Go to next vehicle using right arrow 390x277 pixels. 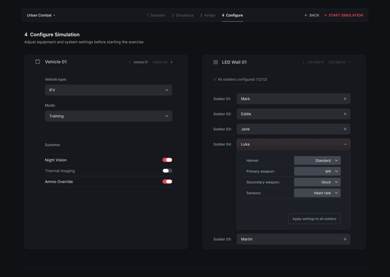pyautogui.click(x=171, y=62)
